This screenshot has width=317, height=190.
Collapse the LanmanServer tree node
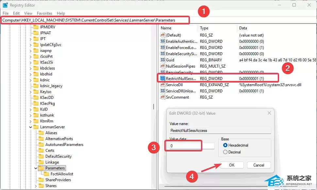pos(31,127)
